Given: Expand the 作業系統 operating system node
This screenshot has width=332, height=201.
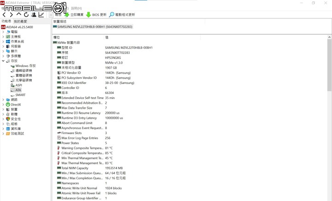Looking at the screenshot, I should [x=3, y=41].
